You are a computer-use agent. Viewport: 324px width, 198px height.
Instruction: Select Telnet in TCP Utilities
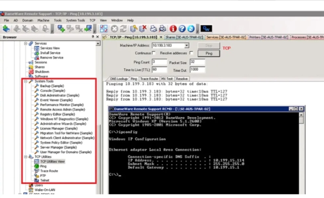[x=45, y=180]
